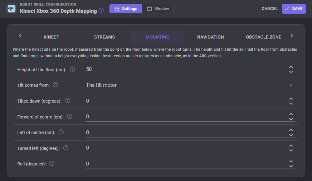Show help for Roll degrees
This screenshot has width=312, height=181.
[x=52, y=164]
